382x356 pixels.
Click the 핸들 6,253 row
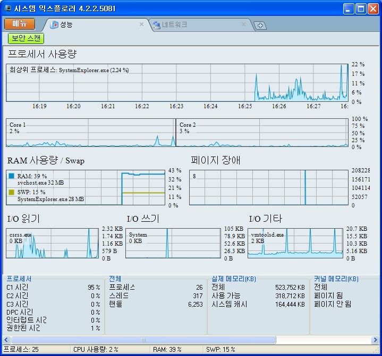click(x=156, y=304)
